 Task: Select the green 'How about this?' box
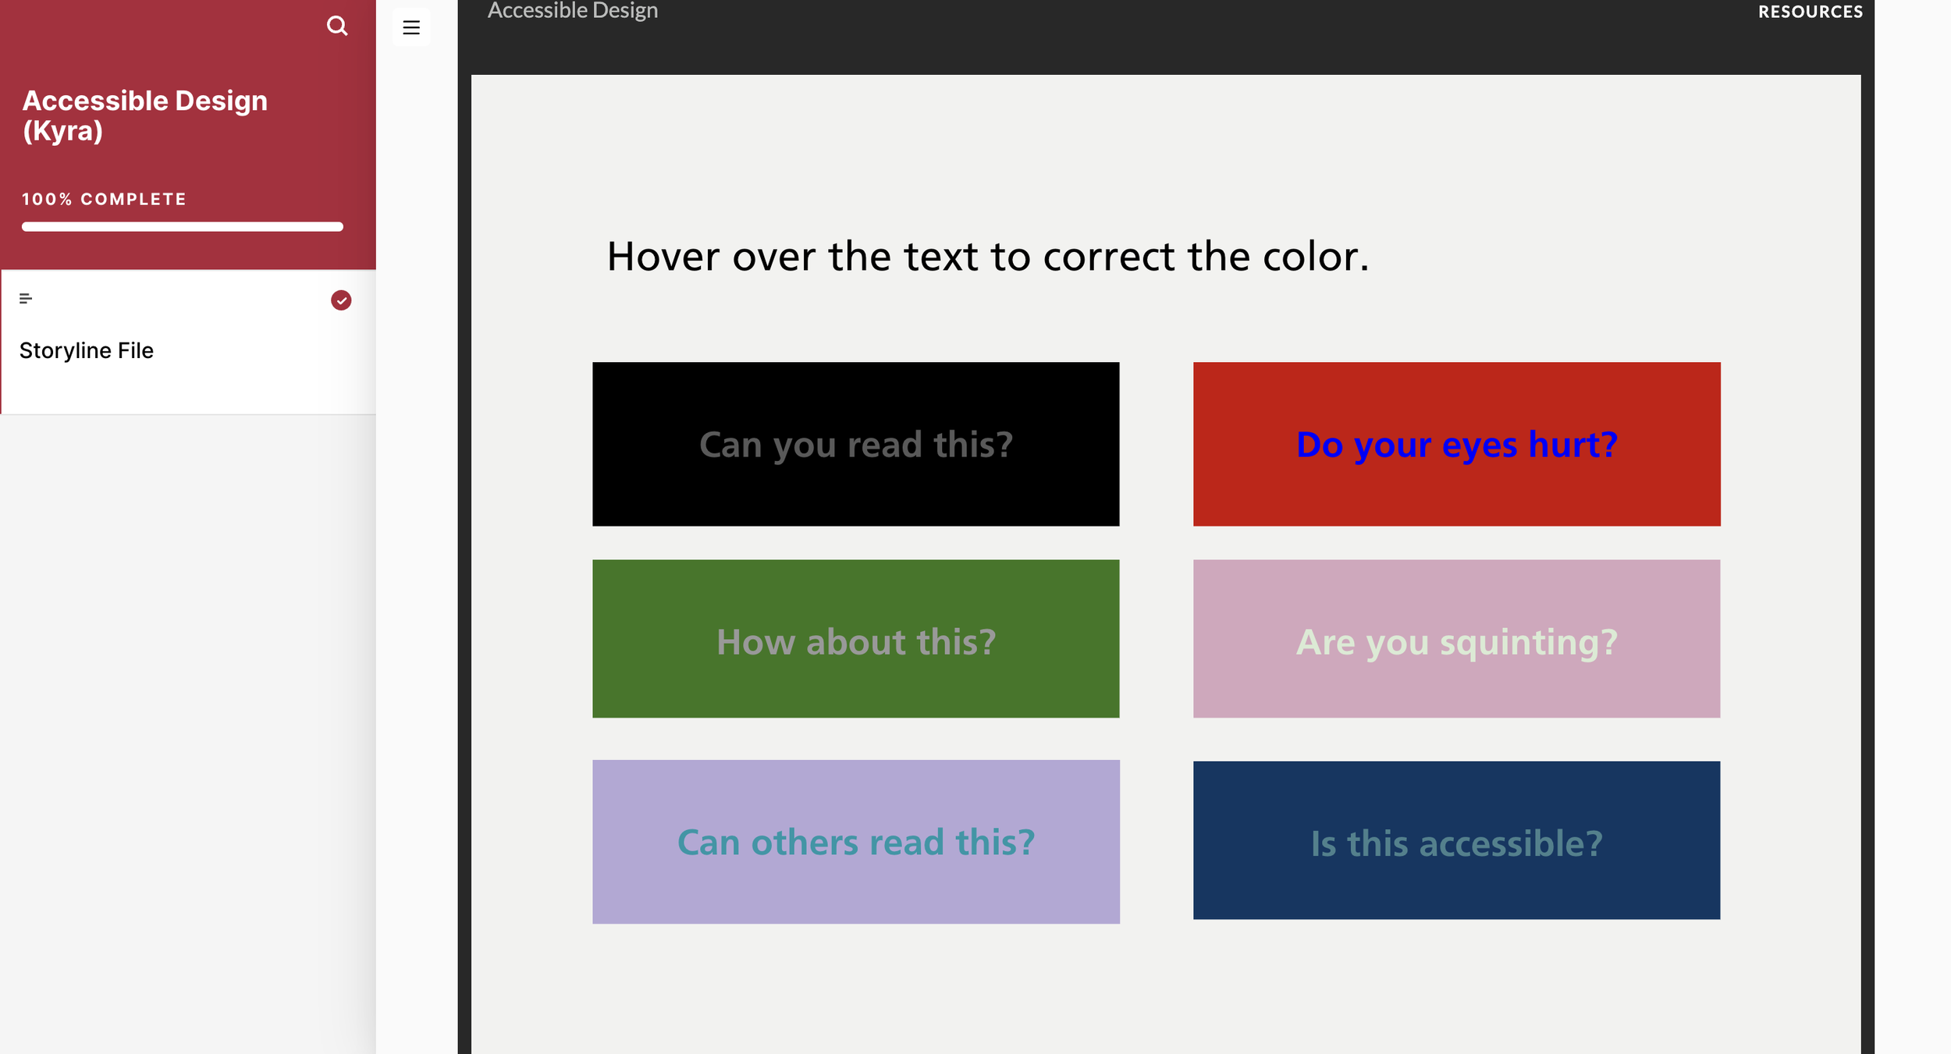pyautogui.click(x=856, y=639)
